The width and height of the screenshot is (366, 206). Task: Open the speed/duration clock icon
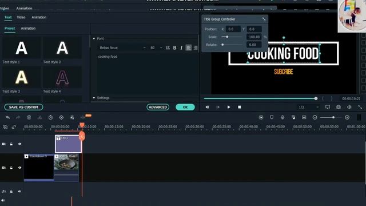(x=50, y=117)
